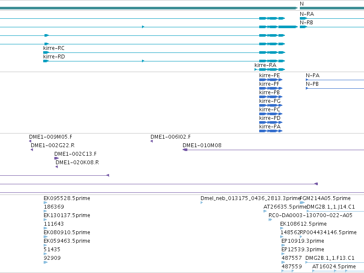The height and width of the screenshot is (273, 364).
Task: Open EST EK108612.5prime
Action: click(303, 224)
